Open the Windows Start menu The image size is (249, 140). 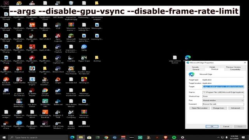(x=4, y=137)
